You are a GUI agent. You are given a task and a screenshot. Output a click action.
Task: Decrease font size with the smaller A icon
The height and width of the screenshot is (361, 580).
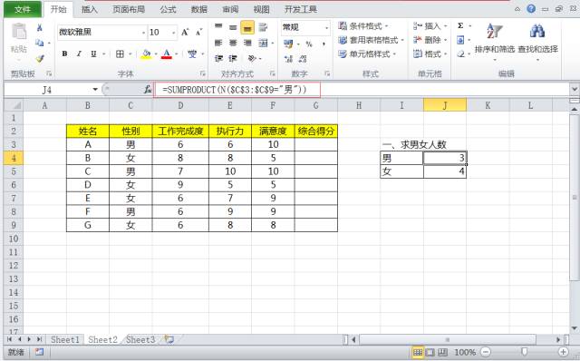point(199,33)
